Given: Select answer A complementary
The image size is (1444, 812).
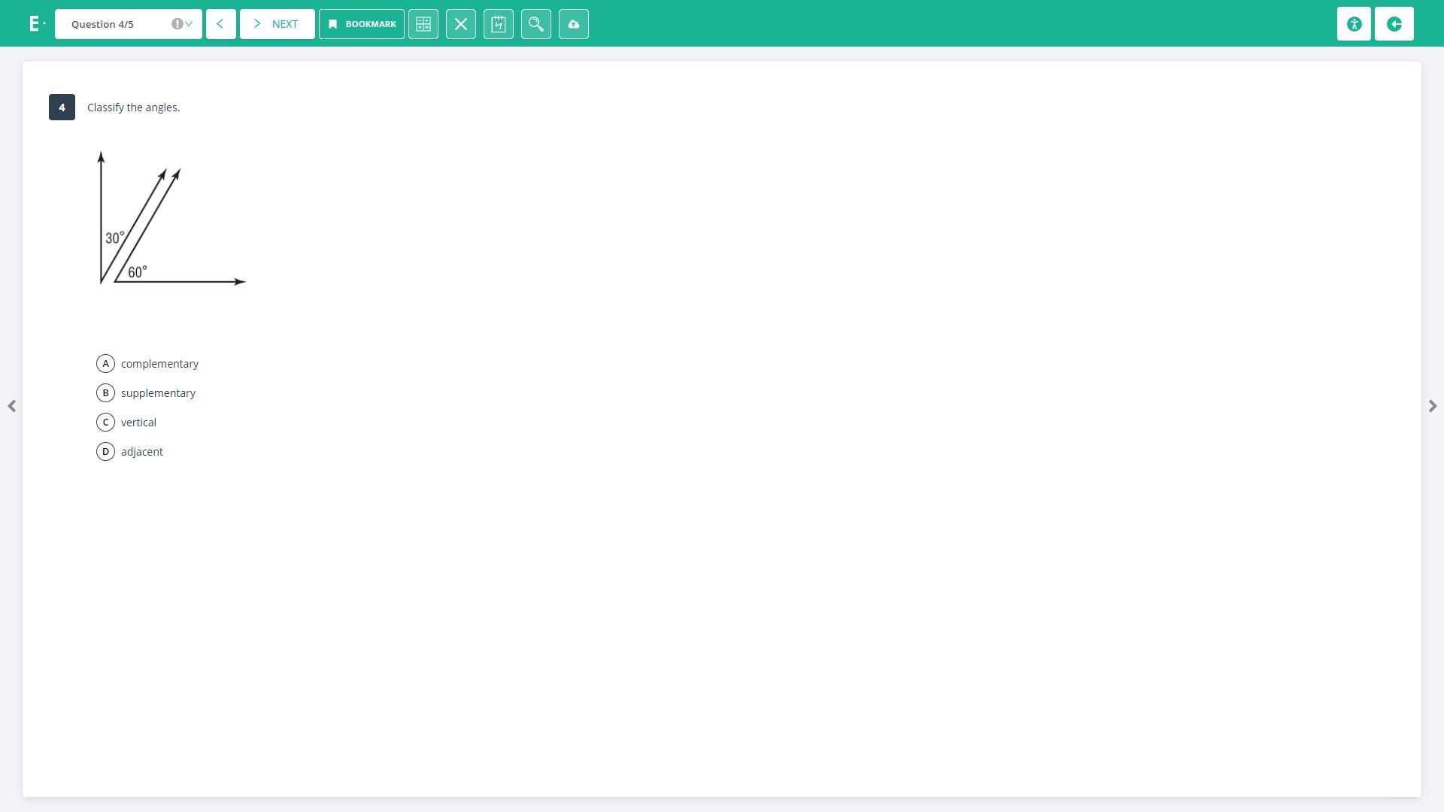Looking at the screenshot, I should 106,364.
